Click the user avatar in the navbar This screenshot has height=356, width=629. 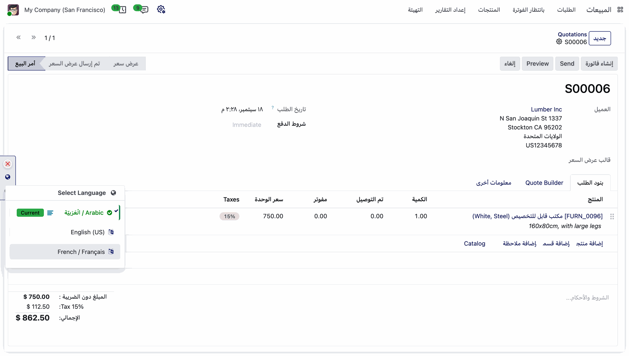click(13, 10)
